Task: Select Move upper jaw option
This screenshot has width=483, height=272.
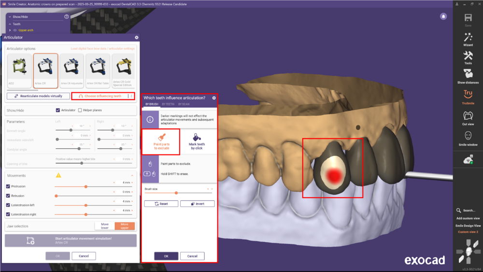Action: pos(125,226)
